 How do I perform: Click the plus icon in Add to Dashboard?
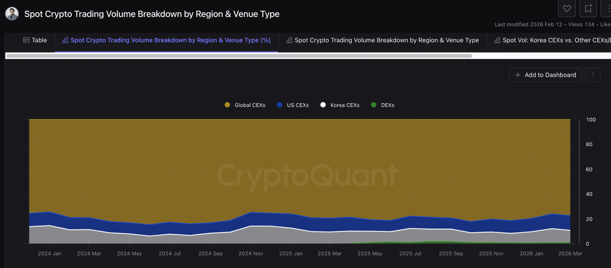point(518,75)
